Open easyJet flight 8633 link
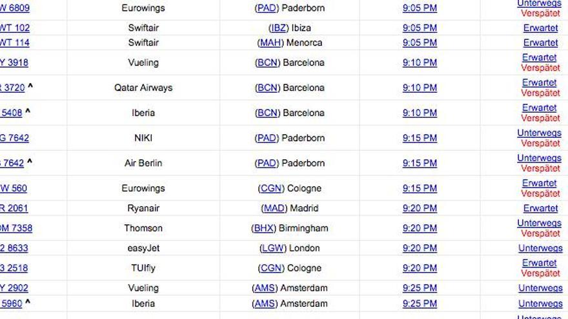The width and height of the screenshot is (568, 319). 14,248
